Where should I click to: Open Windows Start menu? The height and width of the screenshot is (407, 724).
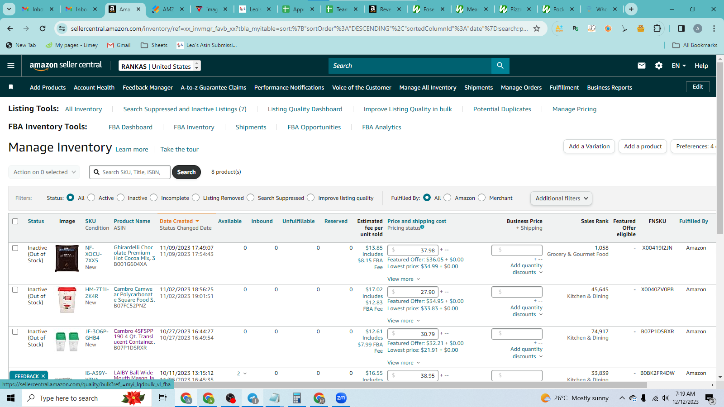tap(11, 398)
